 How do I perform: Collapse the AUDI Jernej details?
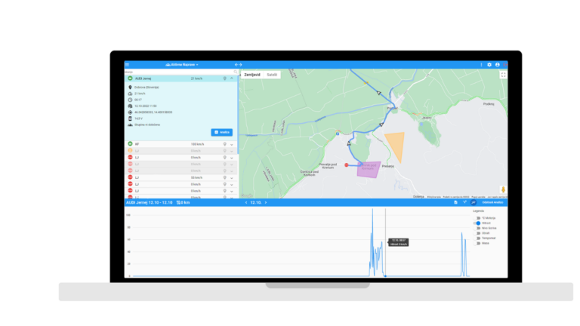[232, 78]
